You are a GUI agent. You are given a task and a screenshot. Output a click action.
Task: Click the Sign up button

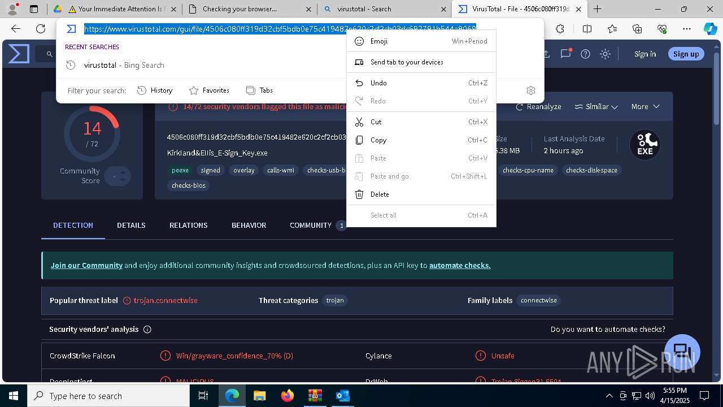686,54
